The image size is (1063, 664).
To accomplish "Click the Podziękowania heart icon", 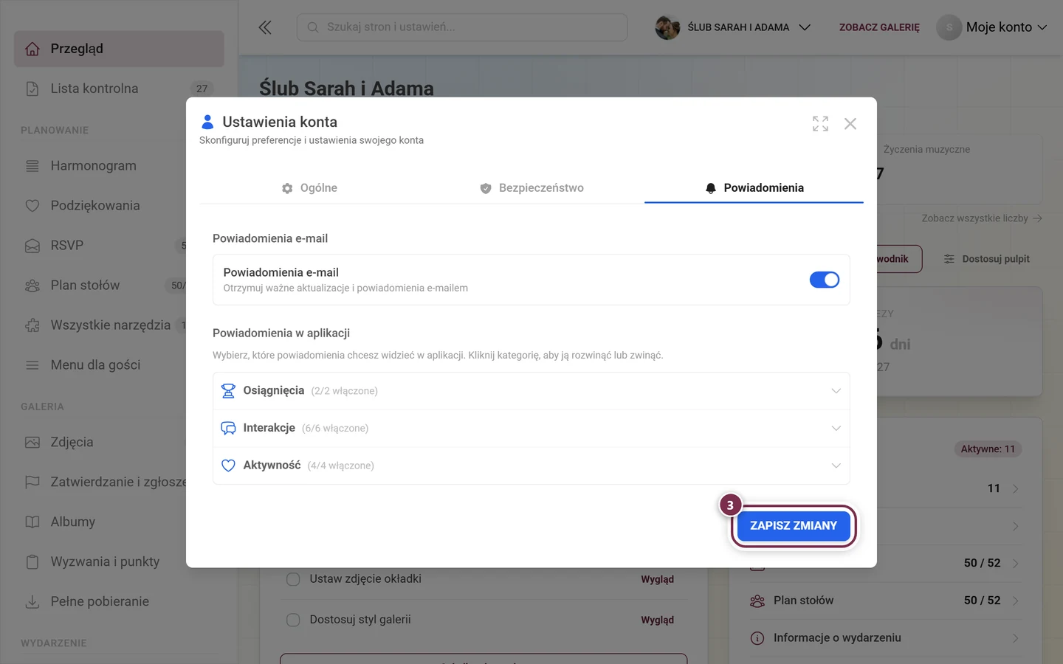I will tap(32, 206).
